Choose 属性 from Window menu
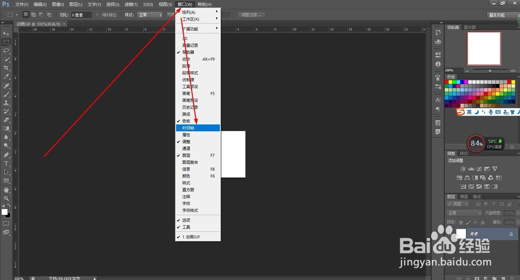Screen dimensions: 520x280 pos(198,135)
